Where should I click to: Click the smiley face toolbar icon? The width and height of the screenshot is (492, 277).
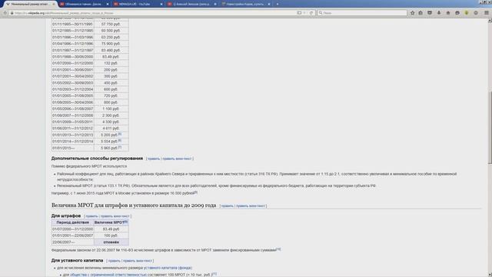click(x=476, y=13)
